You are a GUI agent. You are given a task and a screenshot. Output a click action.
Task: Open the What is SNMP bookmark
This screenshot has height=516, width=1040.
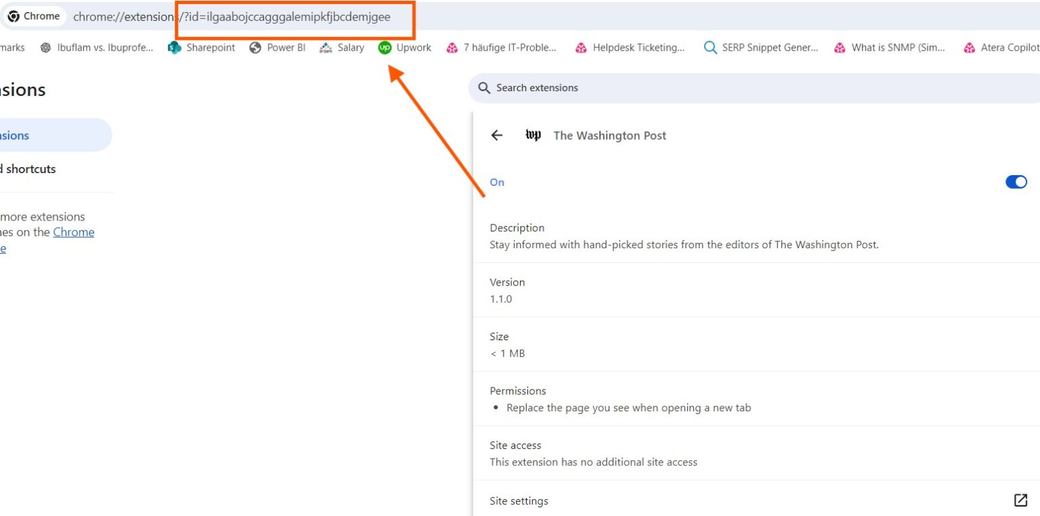click(889, 47)
